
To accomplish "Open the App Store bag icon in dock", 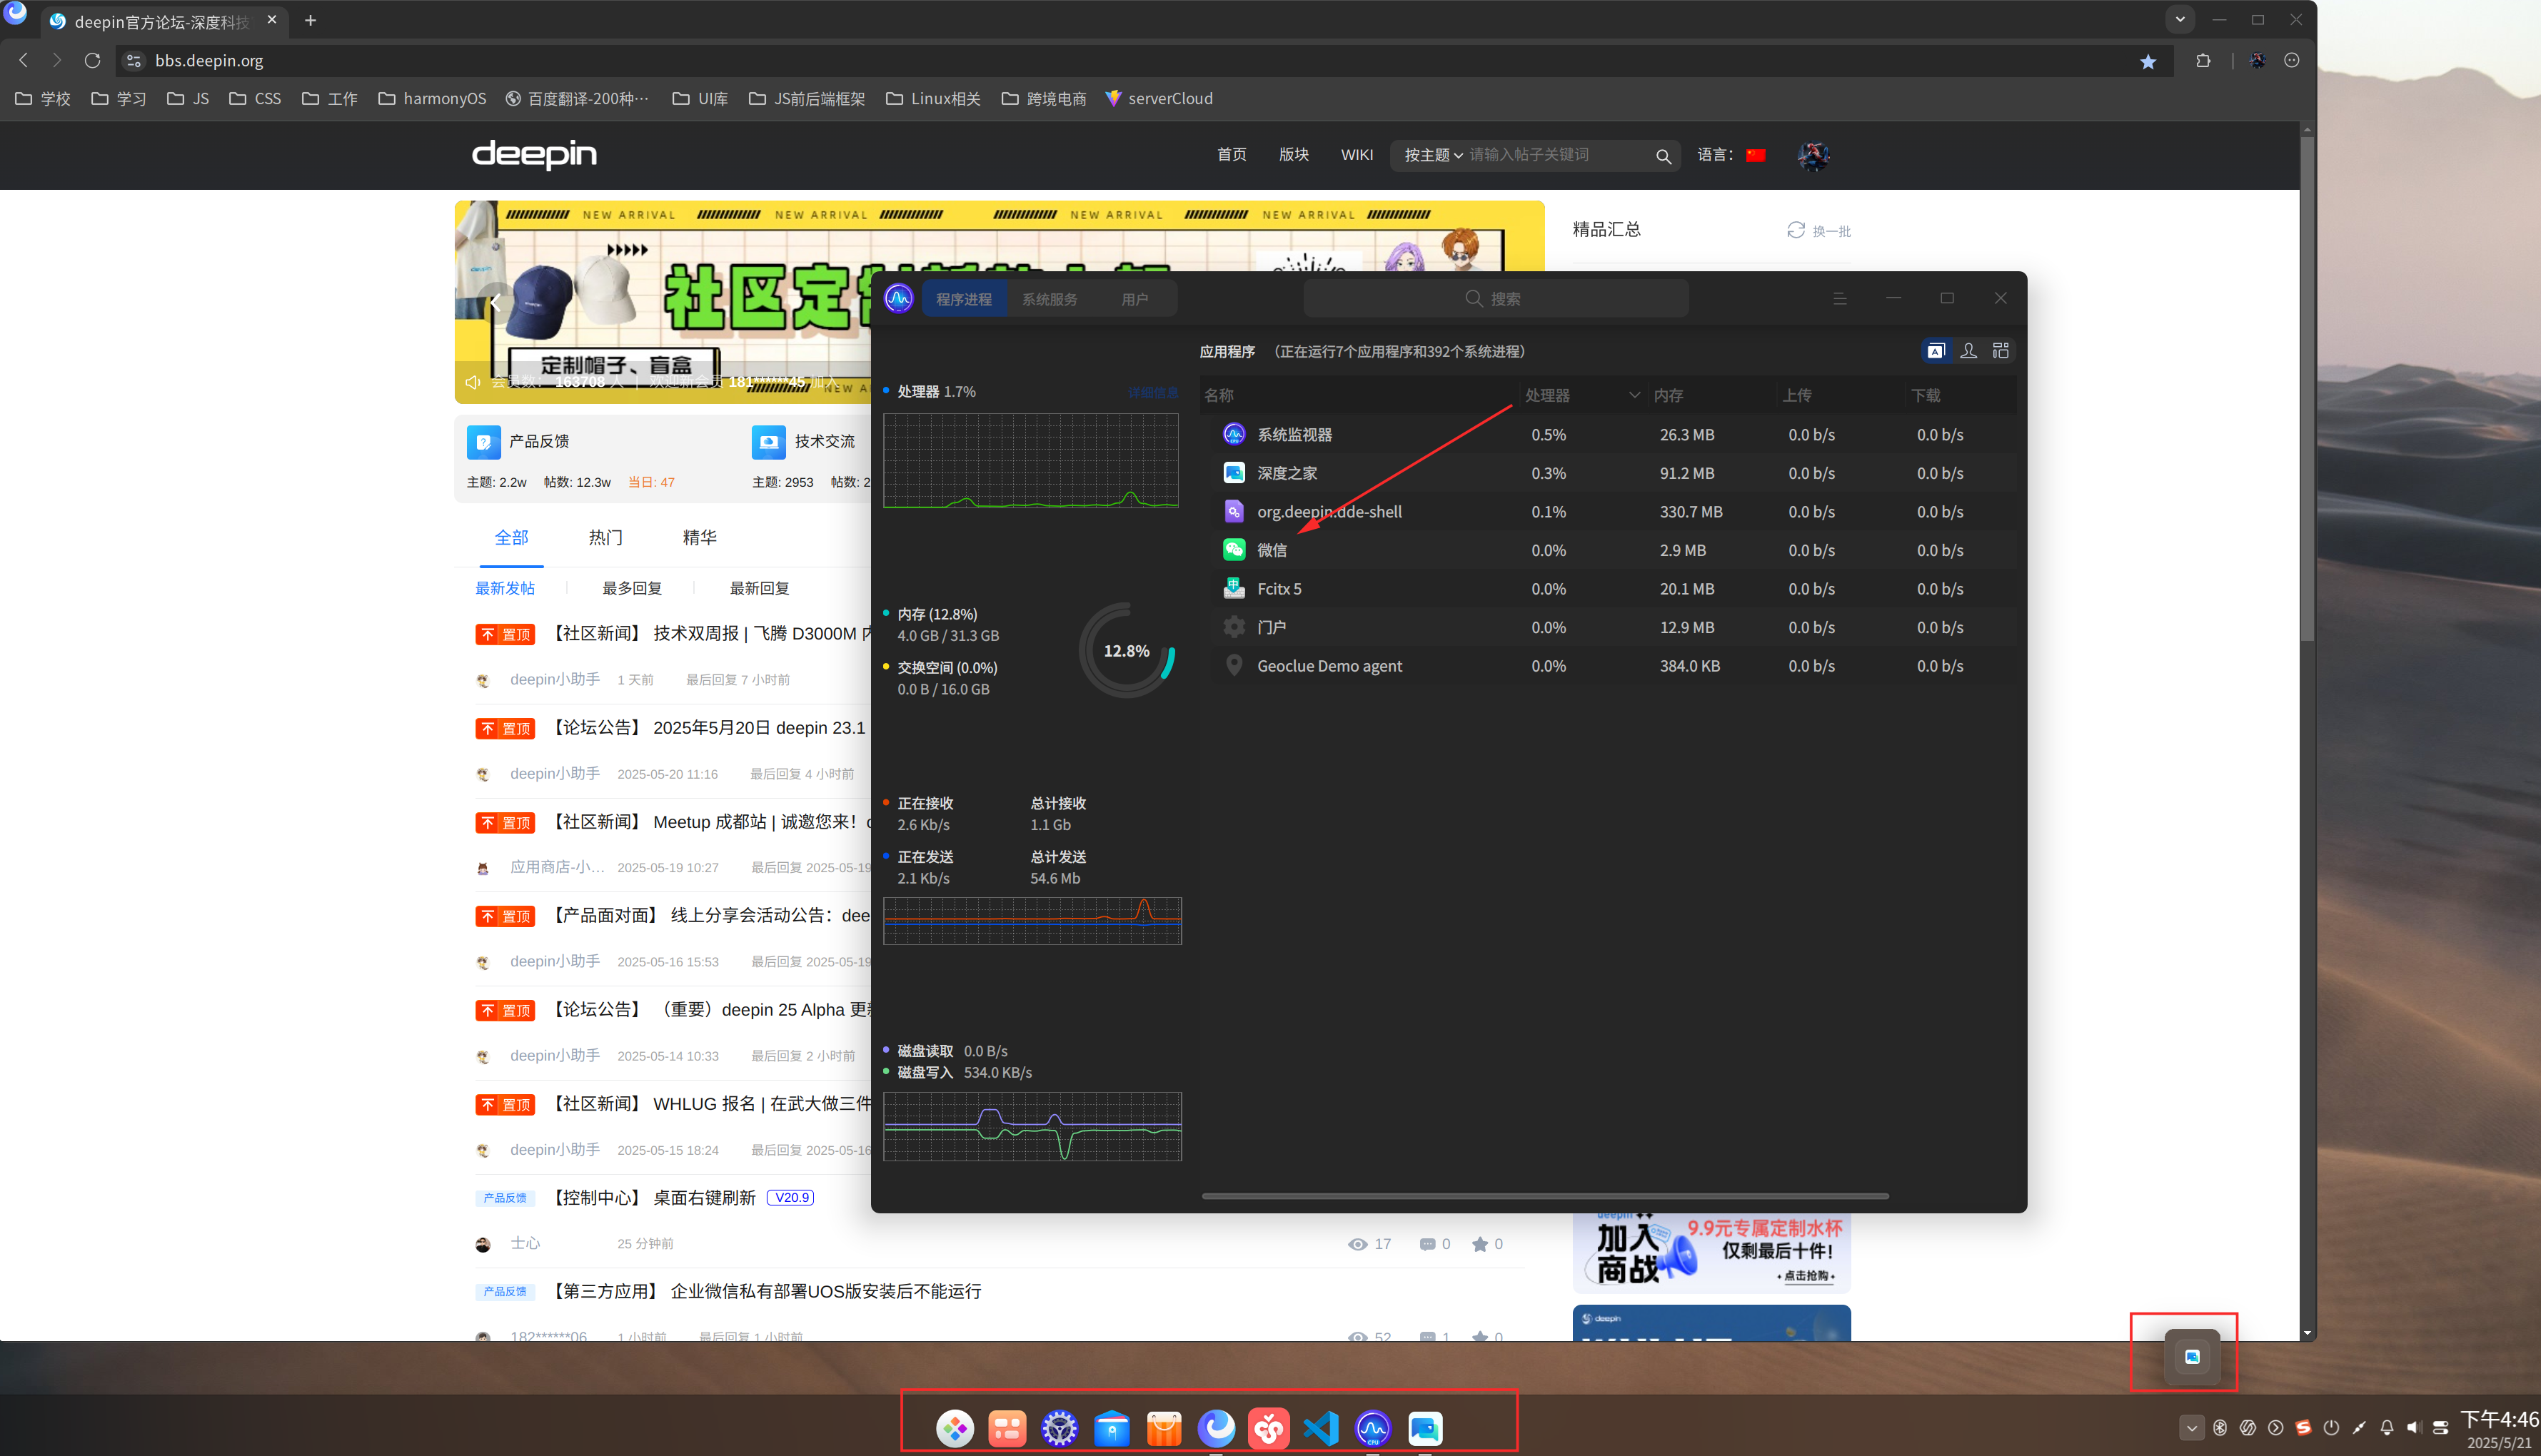I will 1163,1428.
